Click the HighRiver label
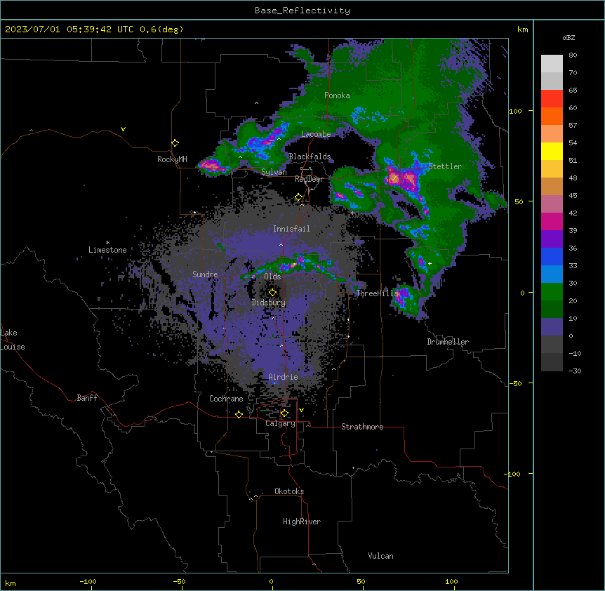Viewport: 605px width, 591px height. click(x=302, y=522)
